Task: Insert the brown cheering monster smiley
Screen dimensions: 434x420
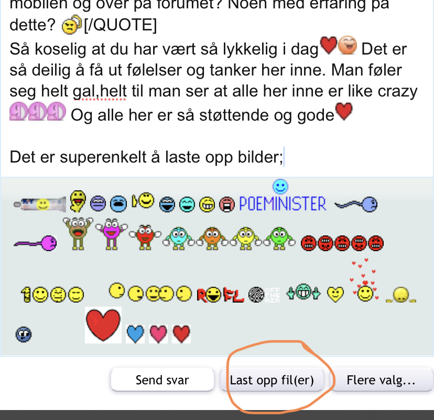Action: pos(78,234)
